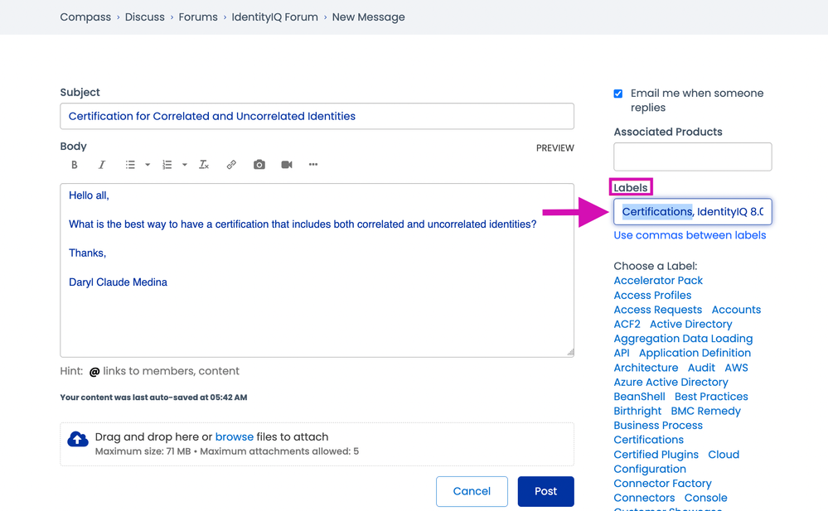Insert a numbered list
The image size is (828, 511).
(x=167, y=165)
